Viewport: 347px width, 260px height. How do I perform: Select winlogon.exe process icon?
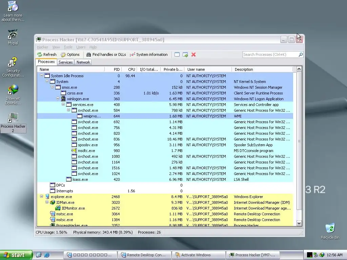click(63, 99)
